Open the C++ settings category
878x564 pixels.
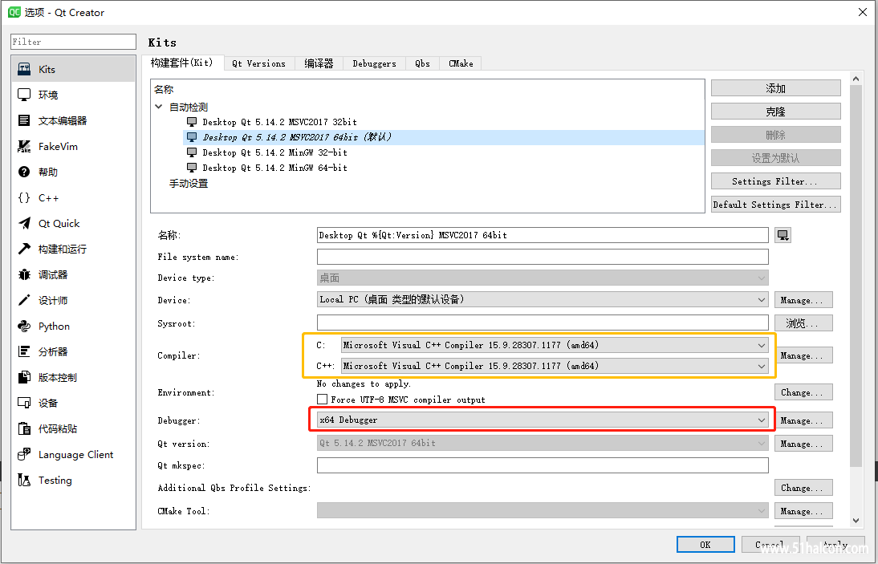pyautogui.click(x=73, y=198)
